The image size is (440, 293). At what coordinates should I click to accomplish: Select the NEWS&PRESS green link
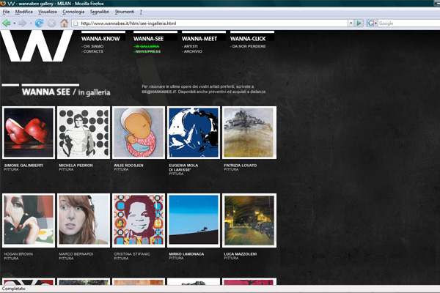tap(147, 51)
